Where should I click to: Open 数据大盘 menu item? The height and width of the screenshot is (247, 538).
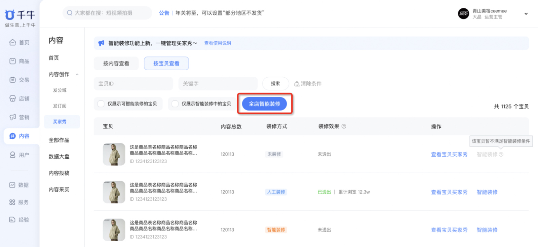tap(59, 157)
